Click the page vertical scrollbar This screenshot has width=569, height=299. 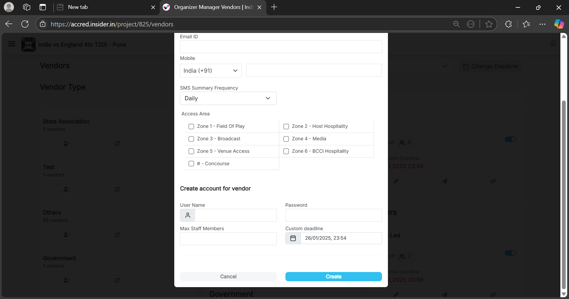564,193
